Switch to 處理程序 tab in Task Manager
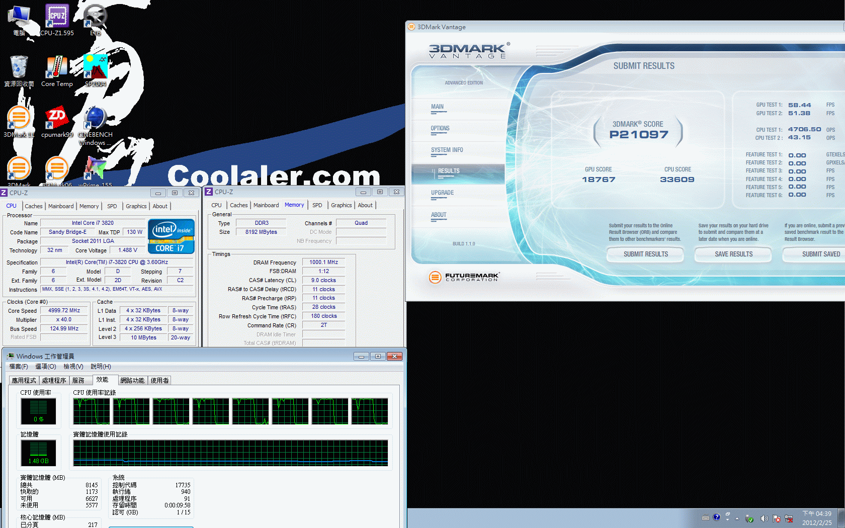845x528 pixels. tap(54, 380)
